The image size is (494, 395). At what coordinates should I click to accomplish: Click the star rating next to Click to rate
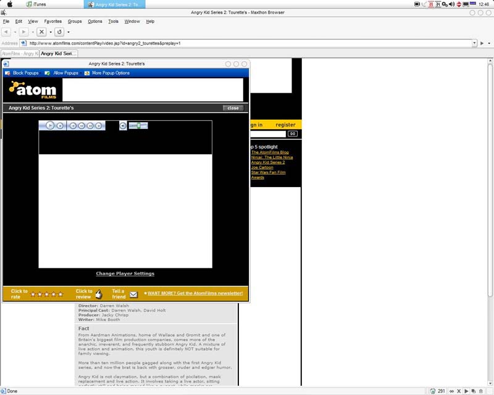47,294
